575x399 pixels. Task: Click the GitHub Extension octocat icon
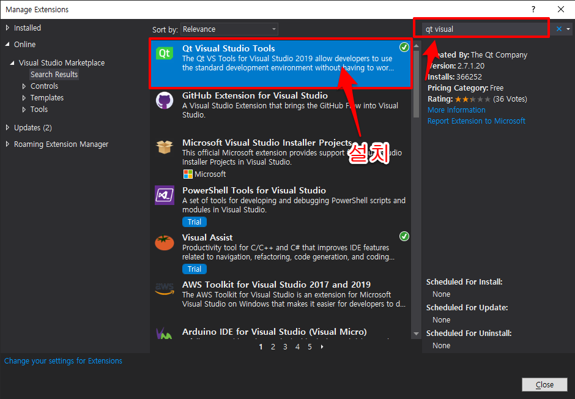coord(165,100)
